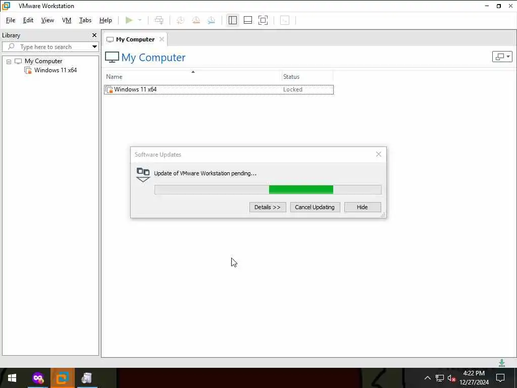Click the Take Snapshot clock icon

[180, 20]
